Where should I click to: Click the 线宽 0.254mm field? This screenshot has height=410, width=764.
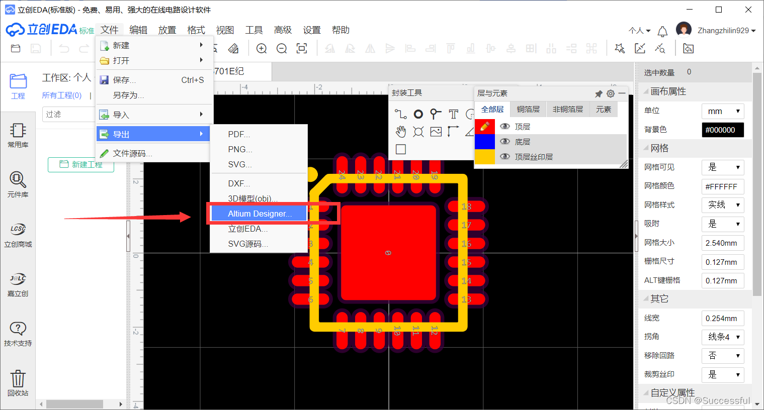click(723, 318)
